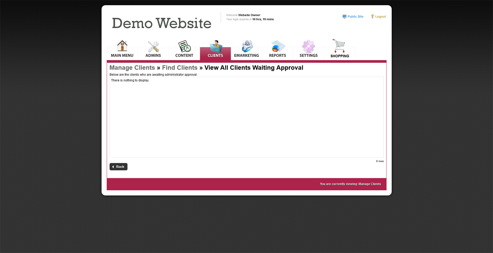Click the Emarketing envelope @ icon

coord(247,46)
